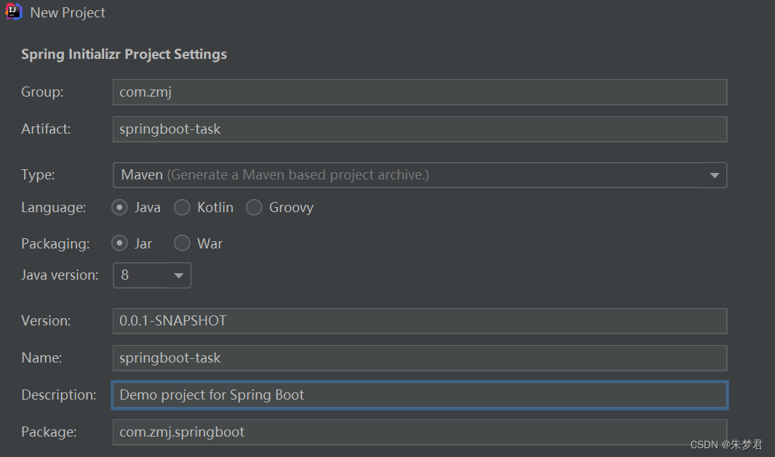775x457 pixels.
Task: Select Groovy language option
Action: pyautogui.click(x=254, y=208)
